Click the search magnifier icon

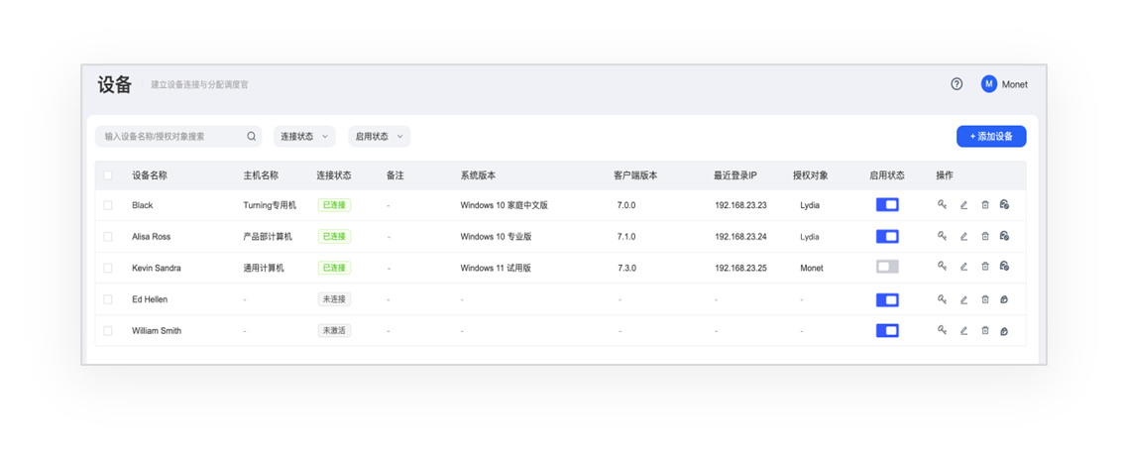252,137
